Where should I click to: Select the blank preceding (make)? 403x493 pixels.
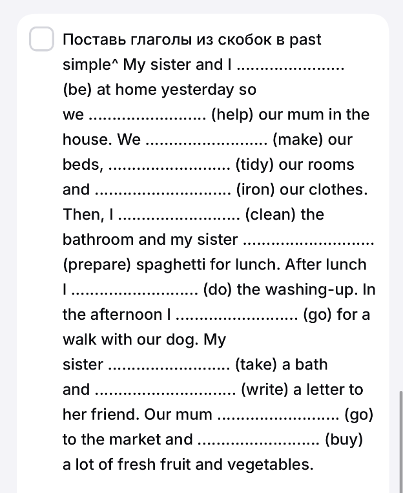click(207, 140)
